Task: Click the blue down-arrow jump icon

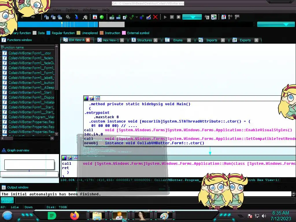Action: tap(76, 17)
